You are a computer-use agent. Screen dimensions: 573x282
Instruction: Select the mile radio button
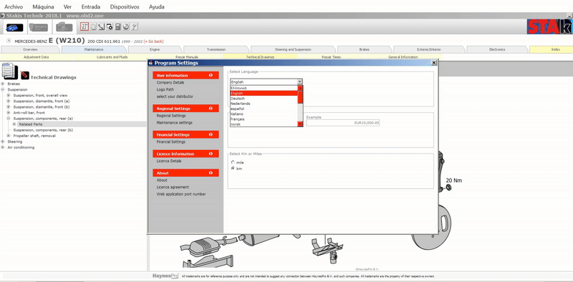[233, 163]
